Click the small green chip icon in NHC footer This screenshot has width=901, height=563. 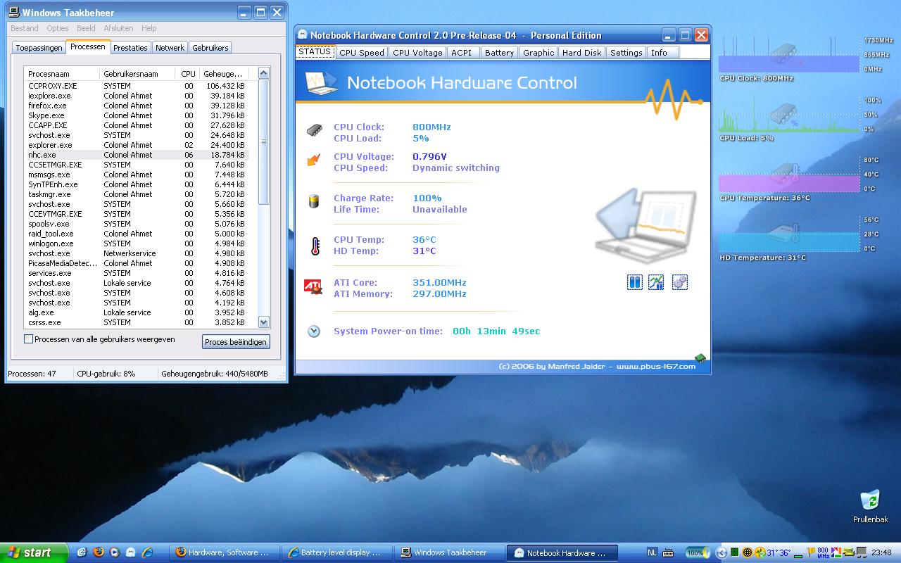click(x=700, y=359)
